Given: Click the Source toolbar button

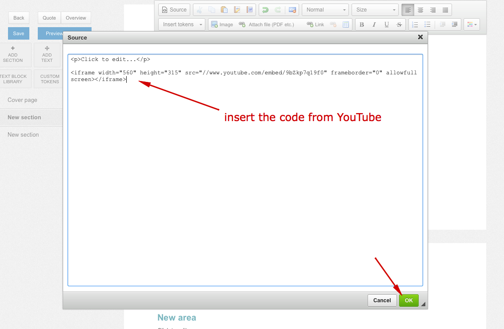Looking at the screenshot, I should 174,10.
